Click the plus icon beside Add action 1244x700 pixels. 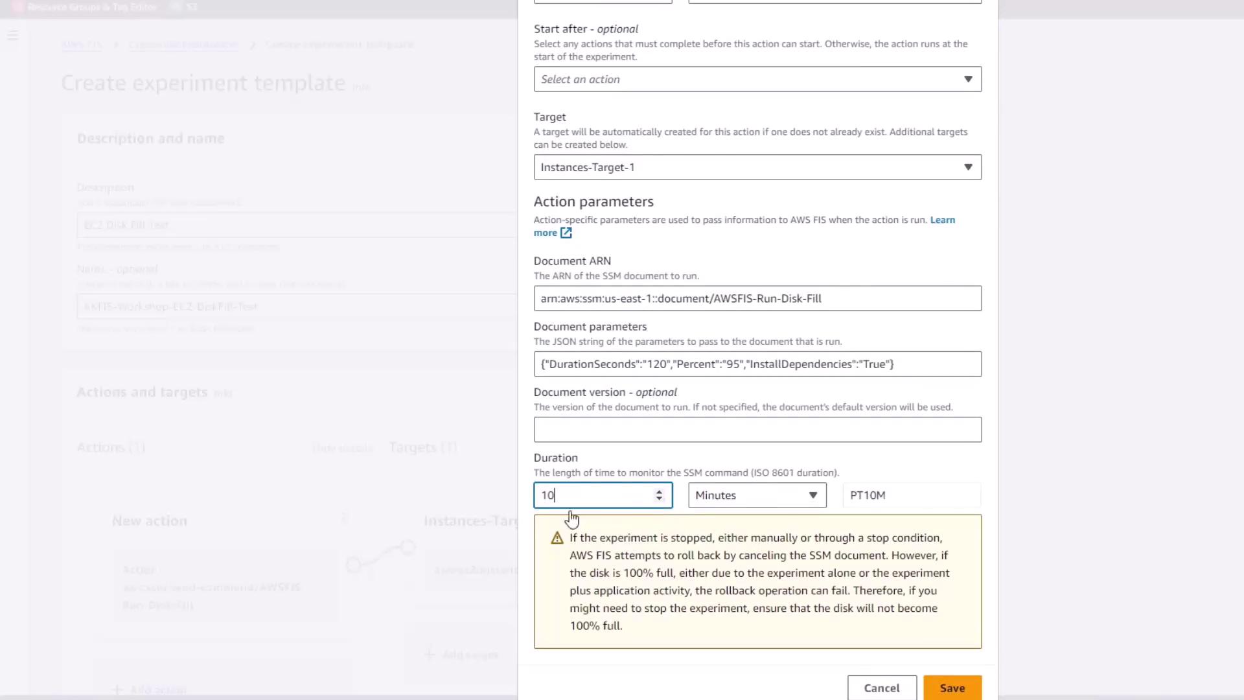pyautogui.click(x=117, y=690)
